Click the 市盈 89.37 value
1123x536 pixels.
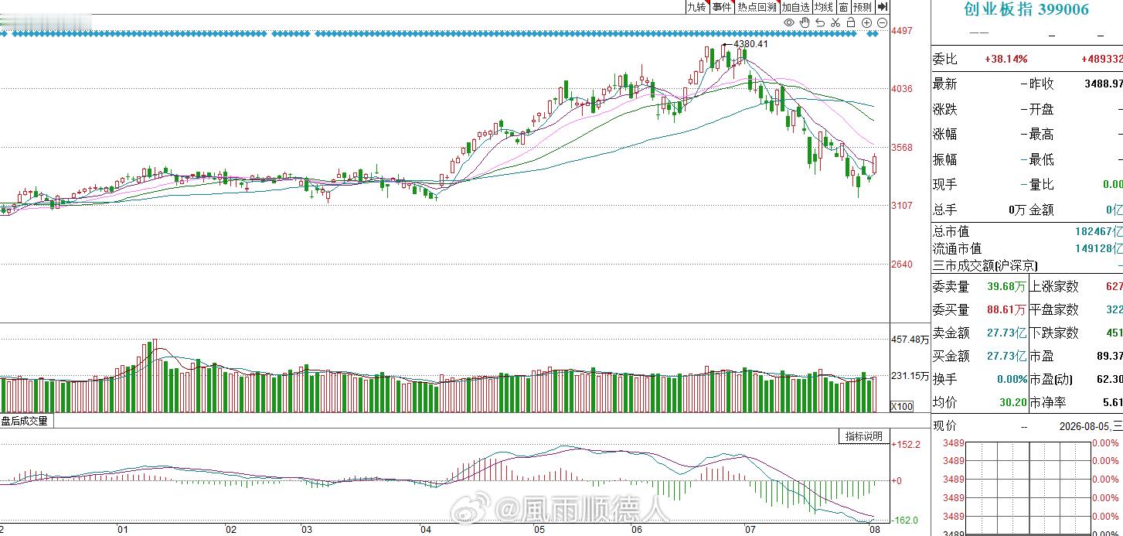(x=1109, y=356)
